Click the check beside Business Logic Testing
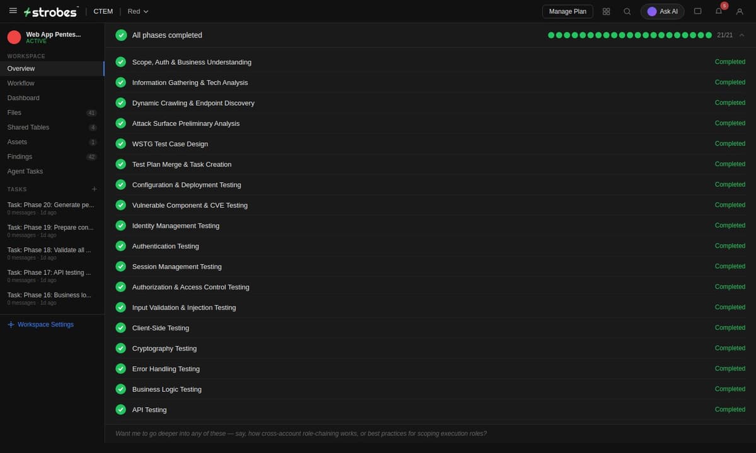756x453 pixels. (121, 389)
